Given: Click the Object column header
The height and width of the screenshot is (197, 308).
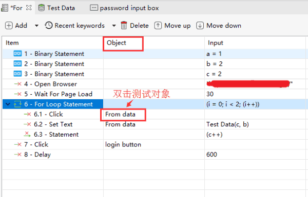Looking at the screenshot, I should (x=117, y=43).
